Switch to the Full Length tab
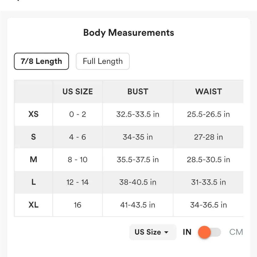The image size is (257, 257). [103, 61]
